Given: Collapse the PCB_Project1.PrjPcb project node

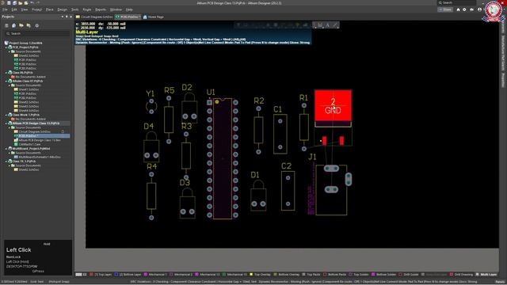Looking at the screenshot, I should [6, 47].
